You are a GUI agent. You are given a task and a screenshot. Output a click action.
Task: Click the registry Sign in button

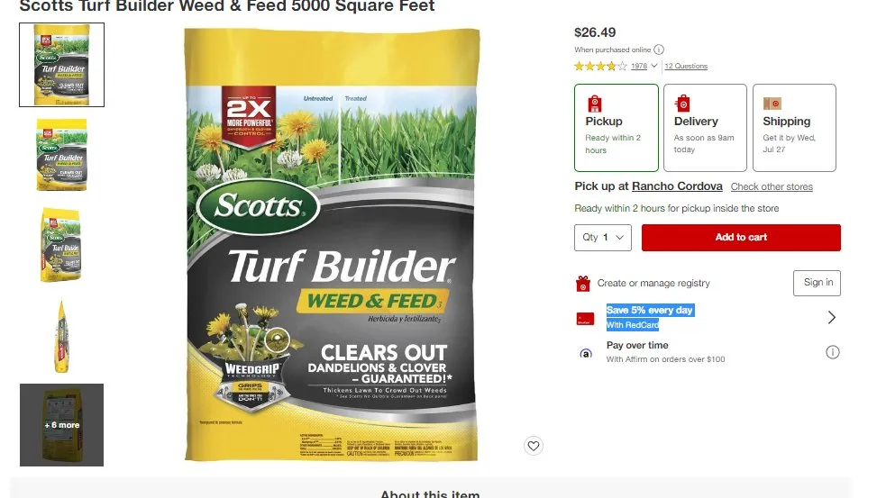pyautogui.click(x=817, y=283)
